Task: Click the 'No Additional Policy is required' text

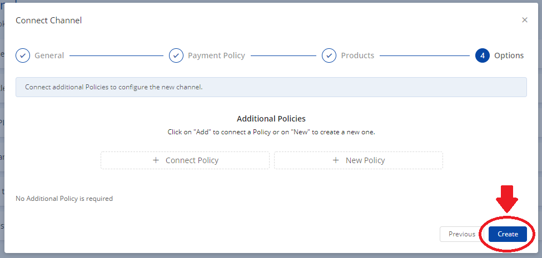Action: pyautogui.click(x=64, y=198)
